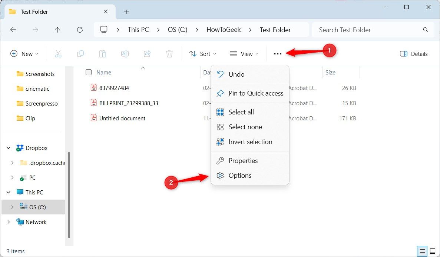
Task: Click the Share icon in toolbar
Action: pos(147,54)
